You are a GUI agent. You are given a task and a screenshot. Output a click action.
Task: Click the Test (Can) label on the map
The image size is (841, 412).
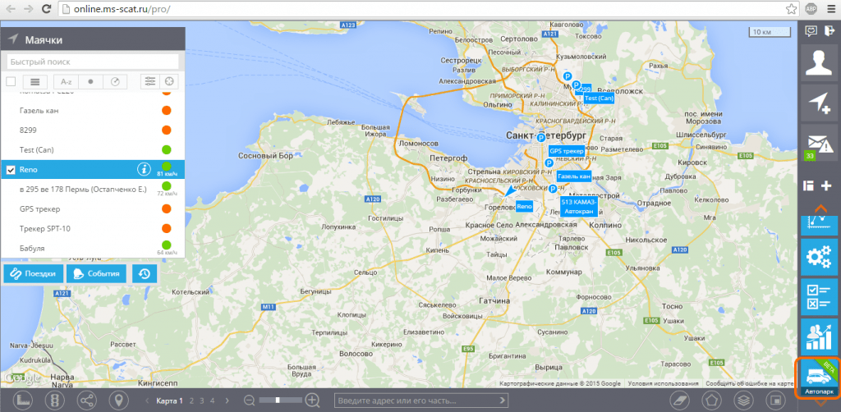[x=599, y=98]
